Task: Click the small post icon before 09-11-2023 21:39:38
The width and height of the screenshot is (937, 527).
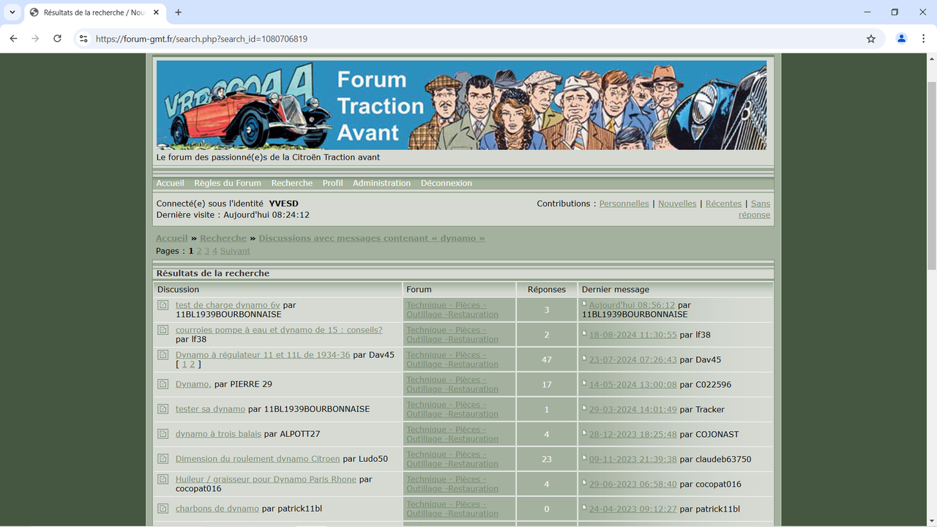Action: coord(584,457)
